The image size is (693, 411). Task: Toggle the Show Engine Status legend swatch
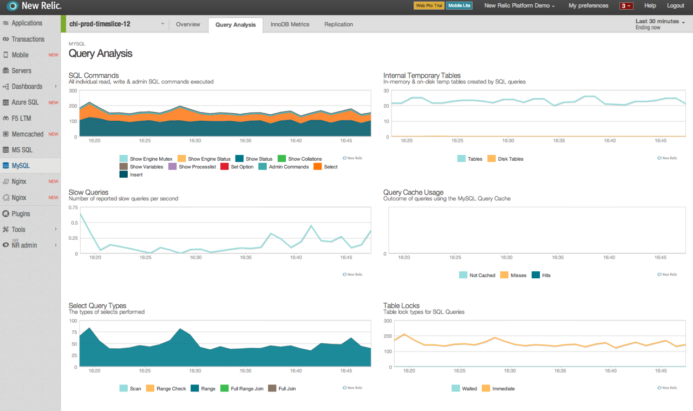pos(182,159)
